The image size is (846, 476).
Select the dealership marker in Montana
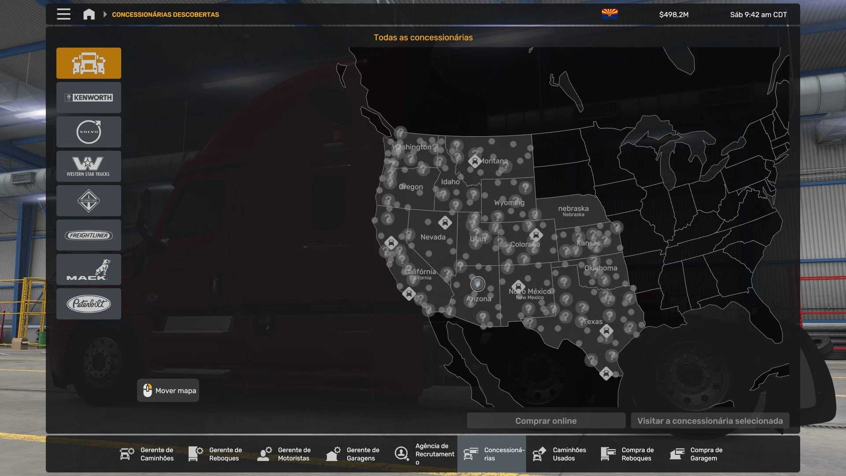click(475, 161)
